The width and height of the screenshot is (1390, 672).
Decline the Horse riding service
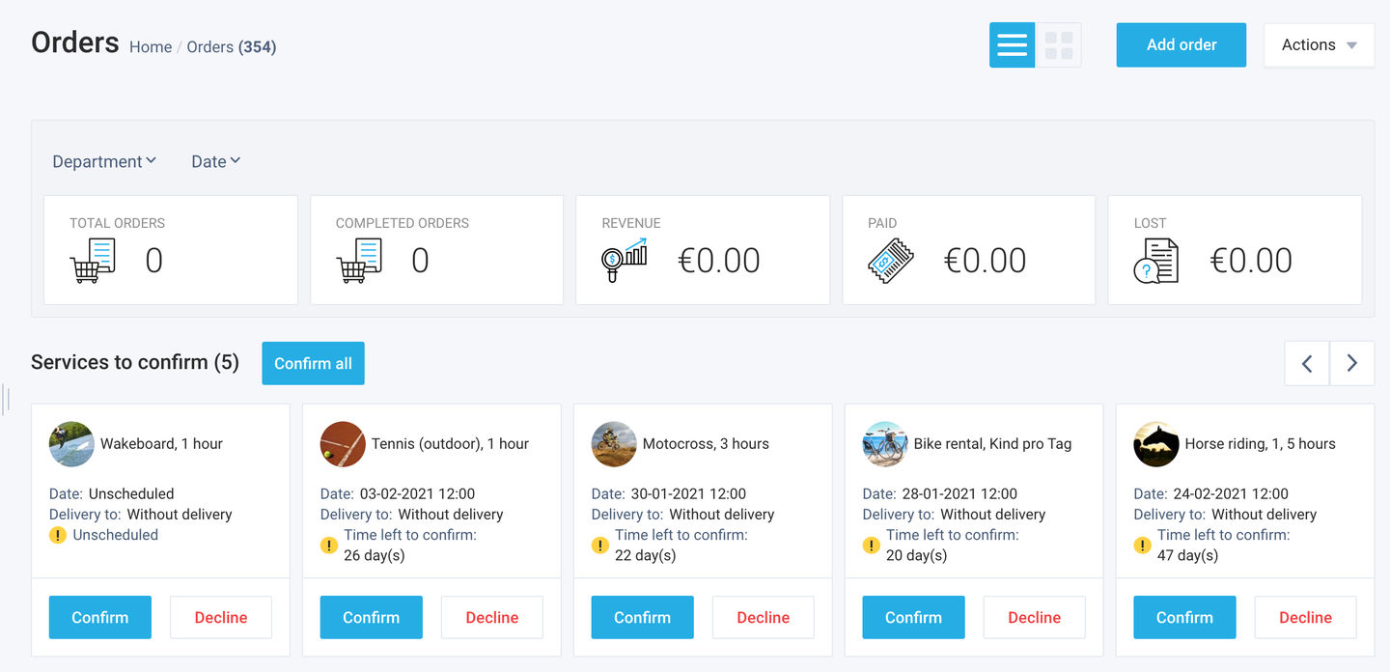tap(1306, 617)
